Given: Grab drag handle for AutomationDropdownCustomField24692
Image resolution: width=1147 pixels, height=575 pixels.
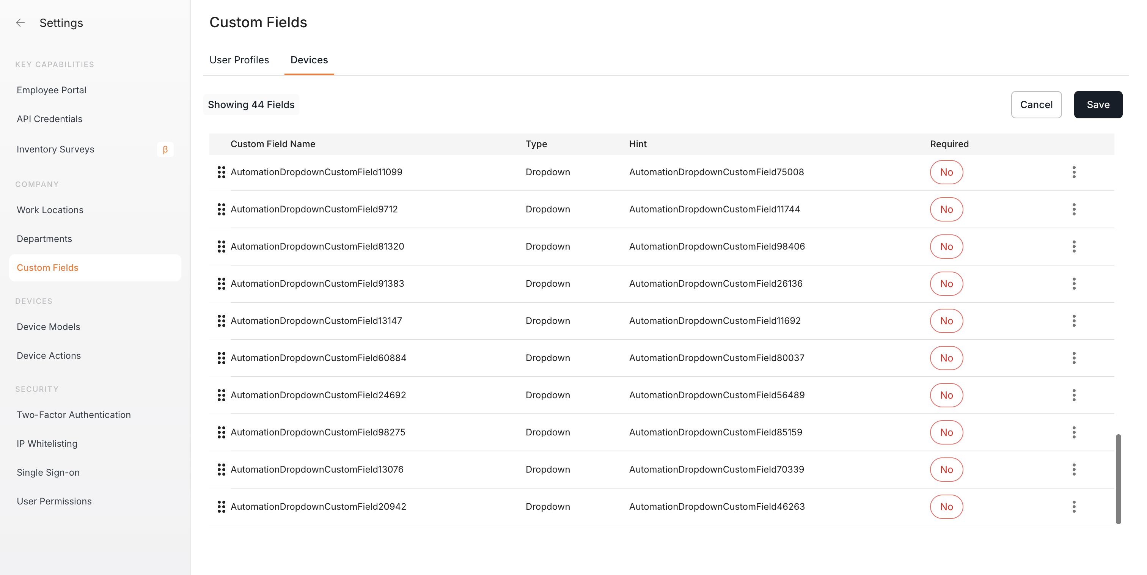Looking at the screenshot, I should [221, 396].
